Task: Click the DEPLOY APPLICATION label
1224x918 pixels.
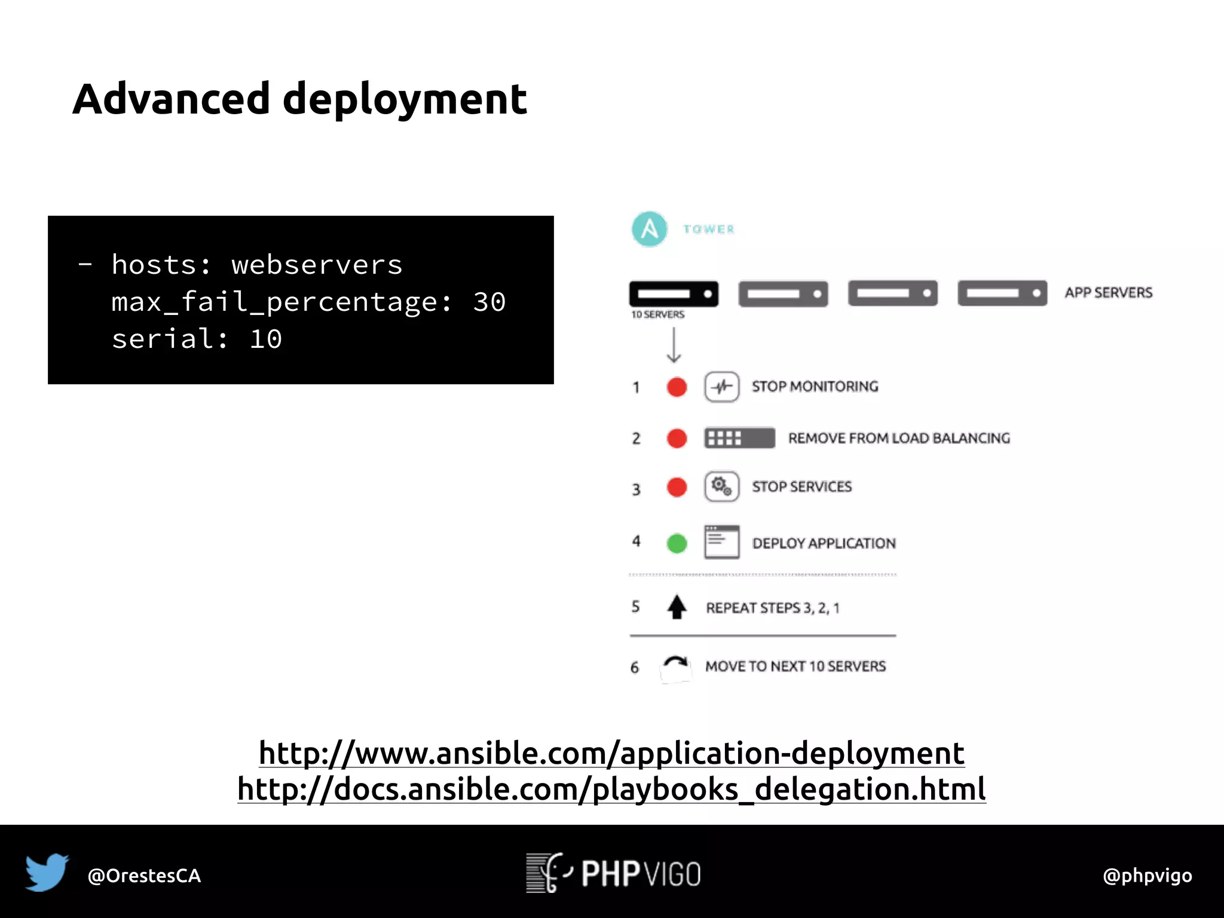Action: pos(824,543)
